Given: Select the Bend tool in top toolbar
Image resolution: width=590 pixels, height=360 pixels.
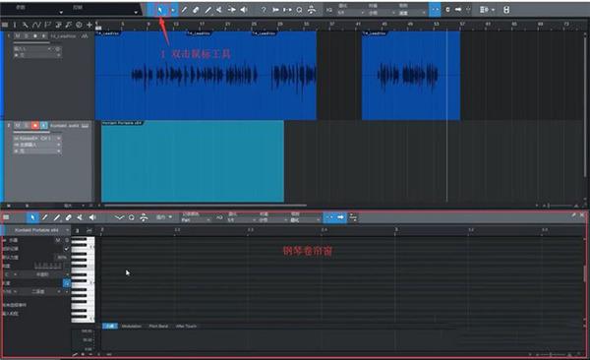Looking at the screenshot, I should pos(232,10).
